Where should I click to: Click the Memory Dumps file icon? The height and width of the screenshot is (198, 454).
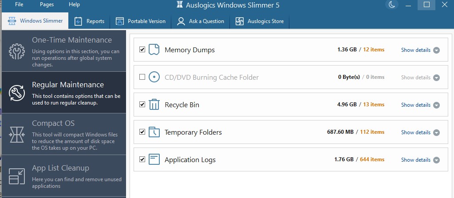pyautogui.click(x=154, y=50)
